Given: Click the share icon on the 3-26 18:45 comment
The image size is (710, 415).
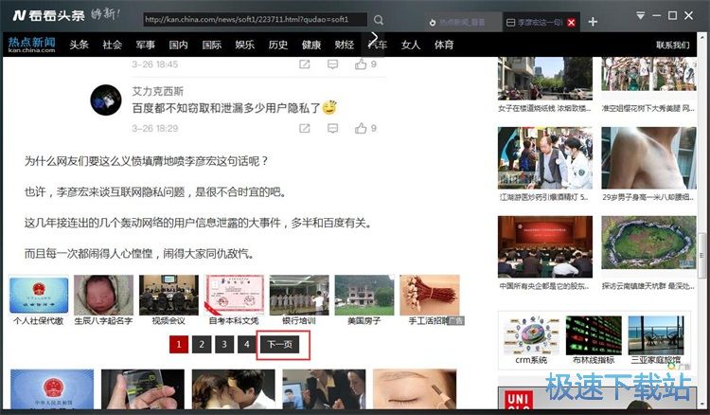Looking at the screenshot, I should (x=305, y=64).
